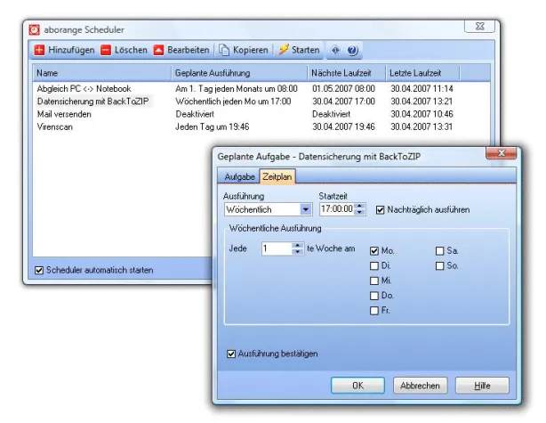The width and height of the screenshot is (546, 423).
Task: Open settings icon next to Starten
Action: coord(335,51)
